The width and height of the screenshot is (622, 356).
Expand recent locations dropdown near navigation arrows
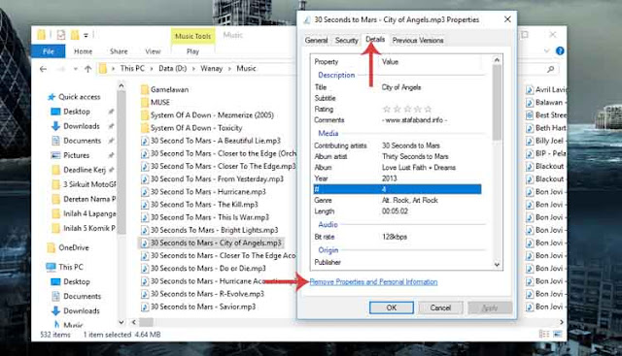point(76,69)
